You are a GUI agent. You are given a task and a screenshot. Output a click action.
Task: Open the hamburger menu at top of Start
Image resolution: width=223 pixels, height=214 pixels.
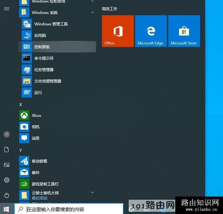pos(7,9)
